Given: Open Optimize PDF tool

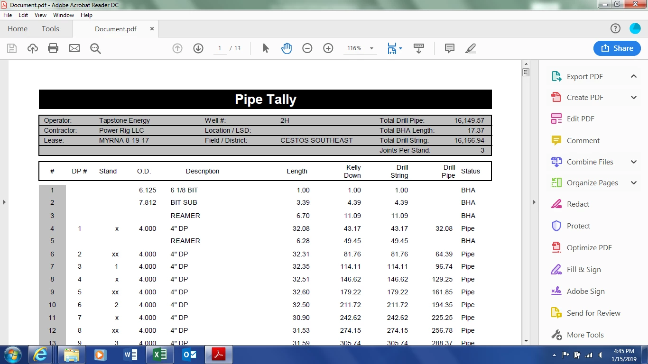Looking at the screenshot, I should pyautogui.click(x=589, y=248).
